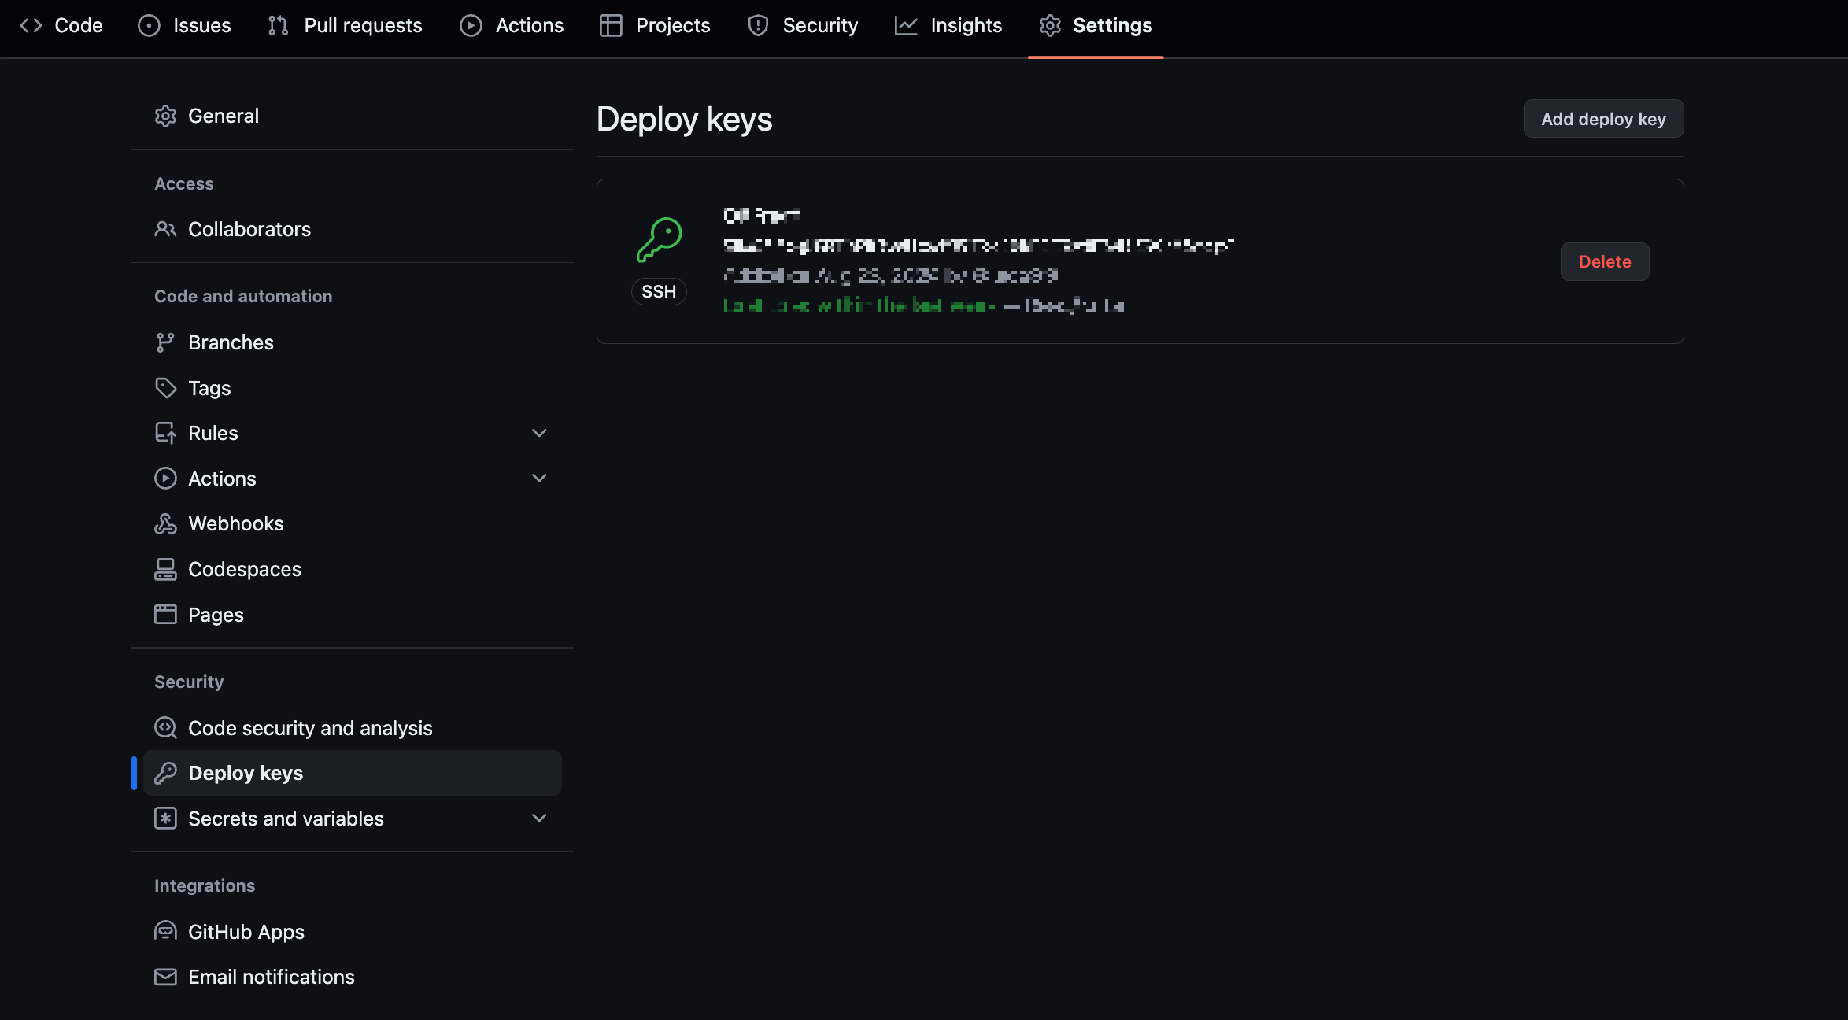Screen dimensions: 1848x1020
Task: Expand the Rules submenu chevron
Action: click(x=539, y=433)
